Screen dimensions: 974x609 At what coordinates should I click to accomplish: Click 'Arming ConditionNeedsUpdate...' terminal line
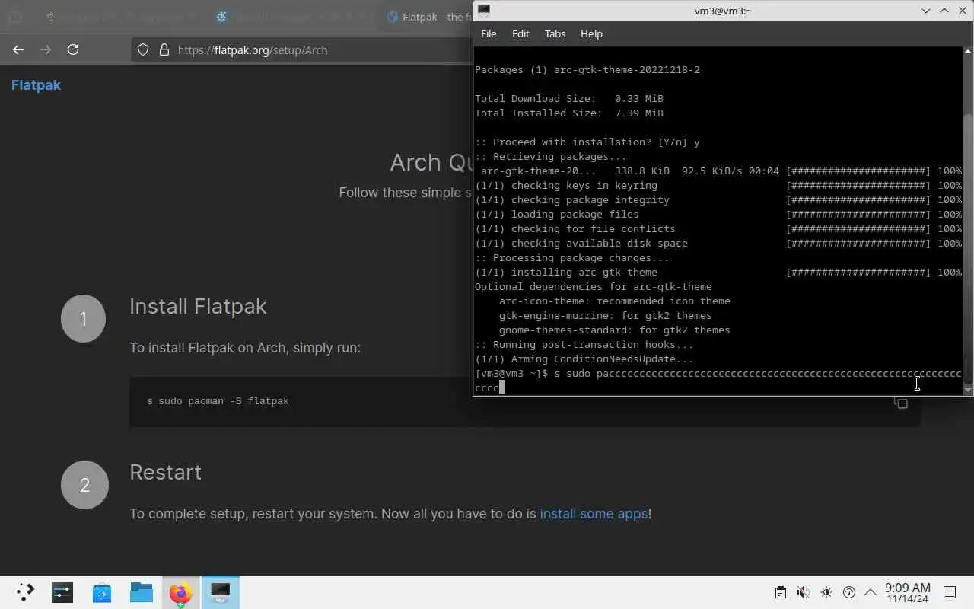[584, 359]
